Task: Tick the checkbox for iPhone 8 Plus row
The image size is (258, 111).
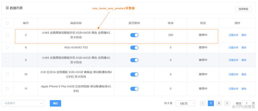Action: [7, 88]
